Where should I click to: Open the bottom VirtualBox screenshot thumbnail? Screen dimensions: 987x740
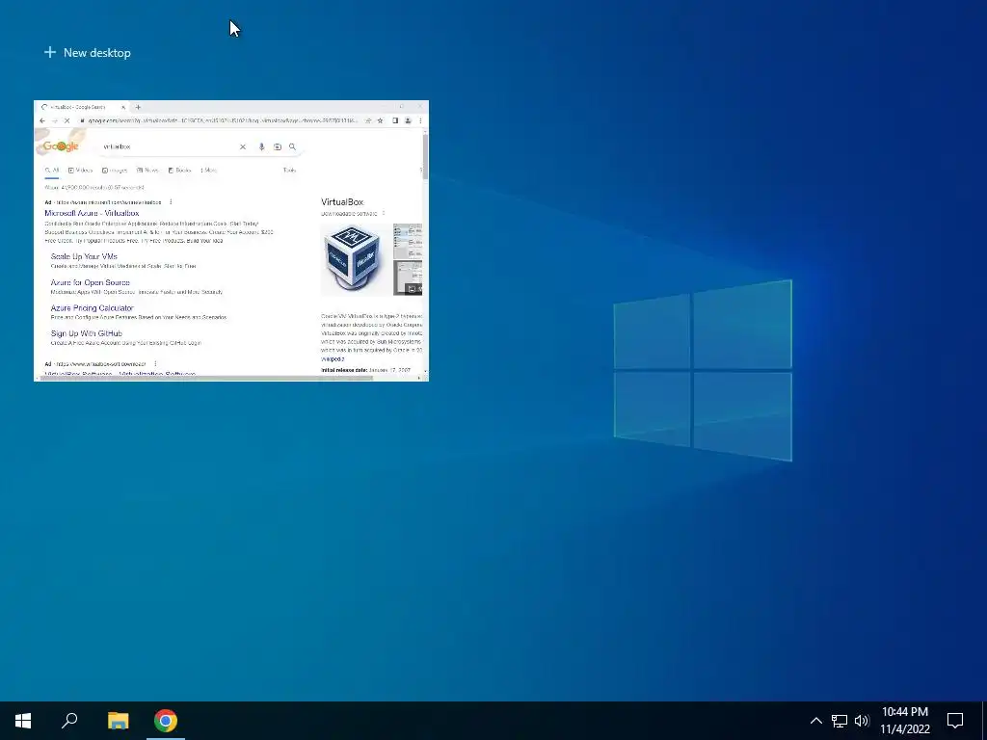coord(408,277)
